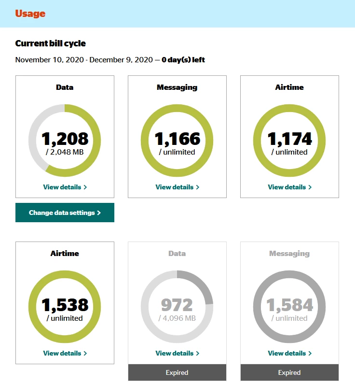The height and width of the screenshot is (385, 355).
Task: Open View details under the 1,208 MB Data card
Action: click(65, 187)
